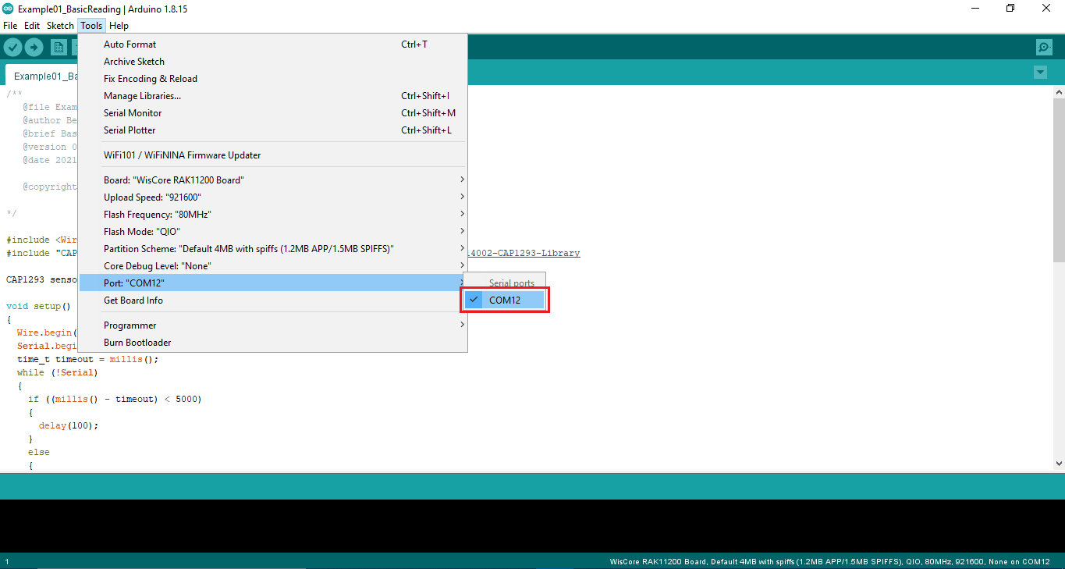1065x569 pixels.
Task: Choose Archive Sketch
Action: (272, 62)
